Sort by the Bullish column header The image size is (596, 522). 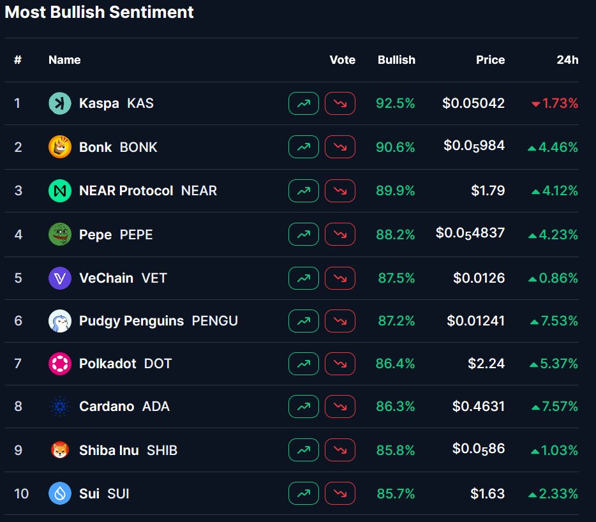396,60
